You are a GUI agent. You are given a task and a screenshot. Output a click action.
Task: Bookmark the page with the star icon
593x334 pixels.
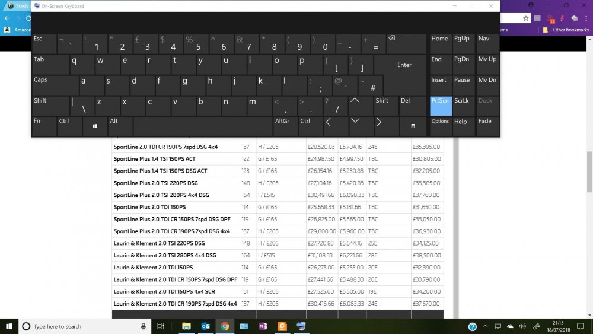[x=525, y=18]
